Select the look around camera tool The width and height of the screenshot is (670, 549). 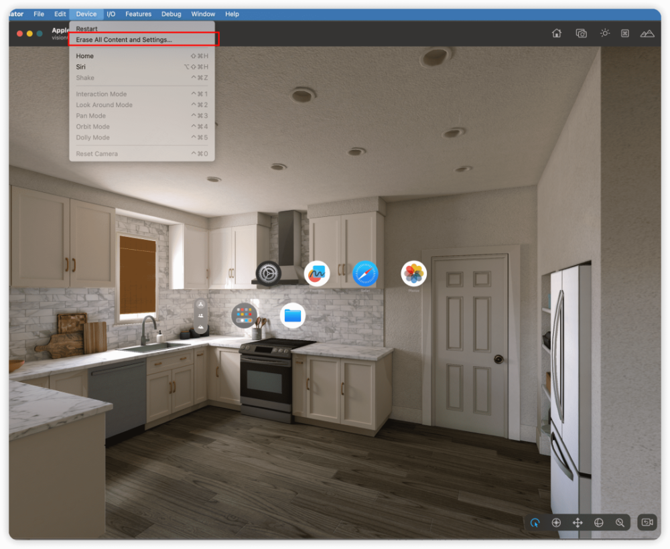pos(556,522)
